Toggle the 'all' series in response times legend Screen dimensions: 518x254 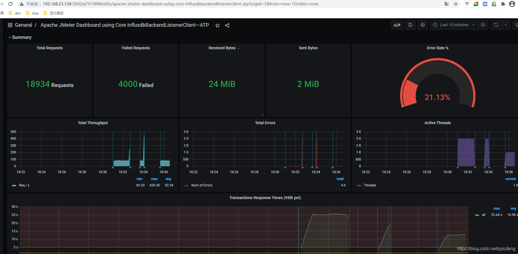coord(484,215)
